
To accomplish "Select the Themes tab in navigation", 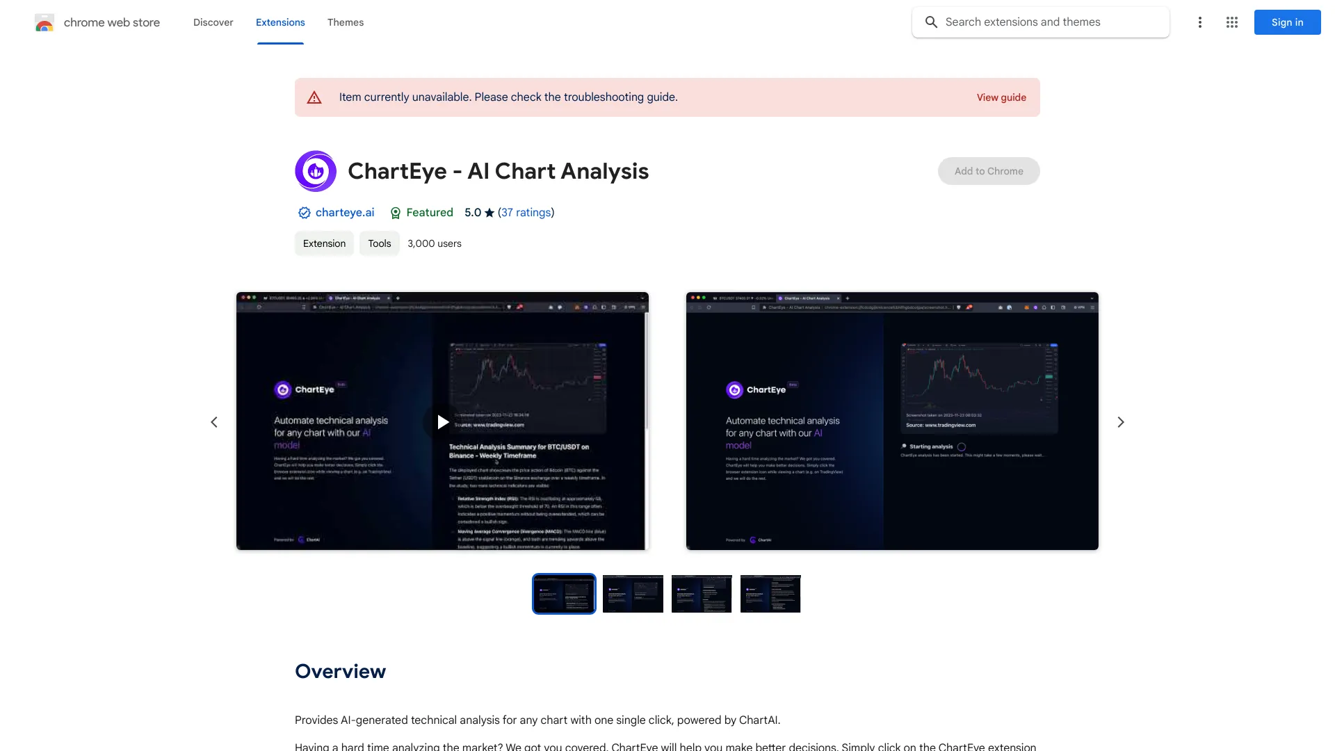I will (345, 22).
